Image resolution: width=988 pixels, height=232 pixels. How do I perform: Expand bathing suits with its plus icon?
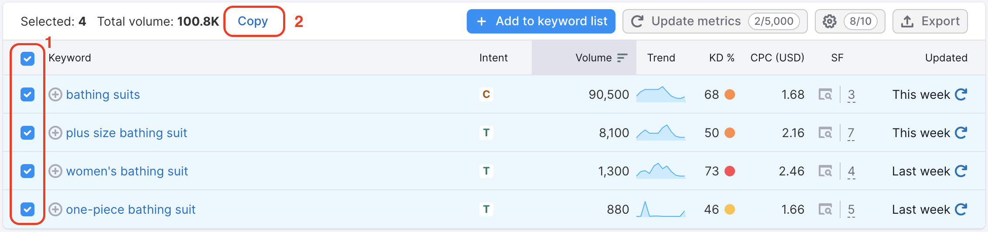[x=55, y=94]
